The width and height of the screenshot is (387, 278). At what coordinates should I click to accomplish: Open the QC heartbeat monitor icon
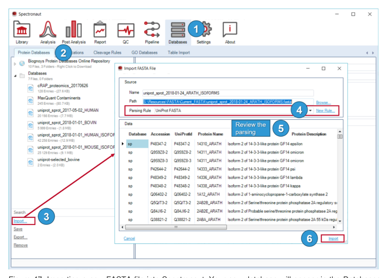(x=126, y=31)
